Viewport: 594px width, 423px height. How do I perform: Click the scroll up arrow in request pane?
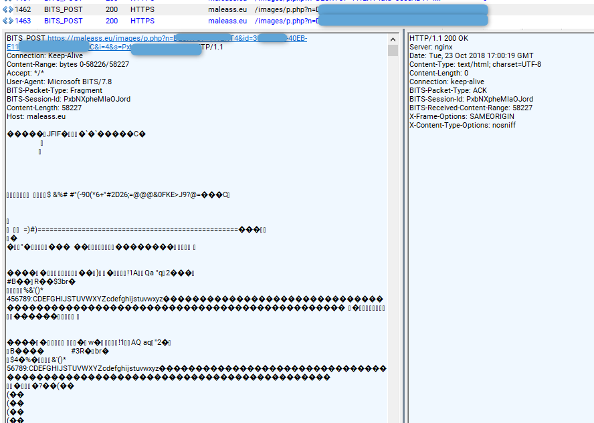click(x=393, y=39)
